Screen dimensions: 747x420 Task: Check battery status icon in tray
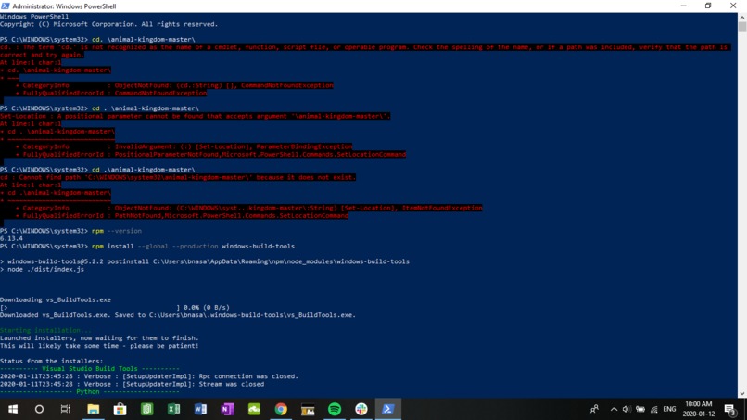(640, 409)
